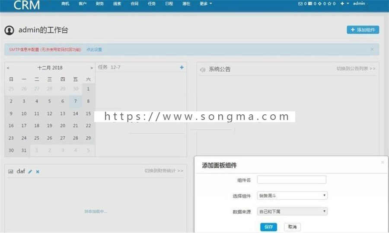This screenshot has width=389, height=233.
Task: Click the daf widget chart icon
Action: pos(11,171)
